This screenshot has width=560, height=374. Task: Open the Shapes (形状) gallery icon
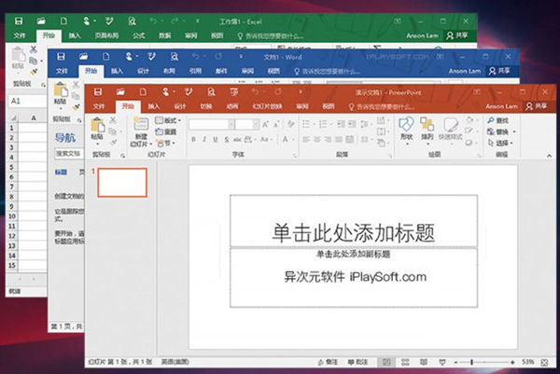[x=406, y=125]
